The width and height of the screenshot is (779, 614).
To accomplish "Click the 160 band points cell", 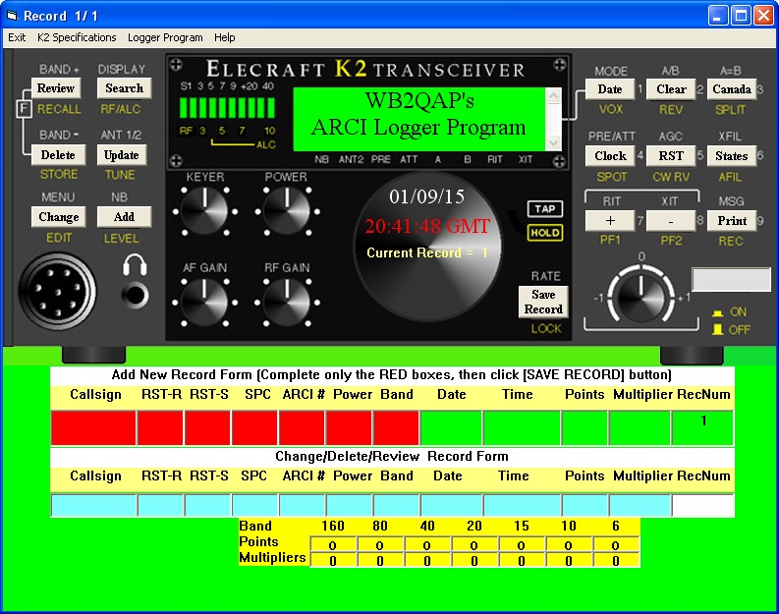I will pyautogui.click(x=332, y=545).
